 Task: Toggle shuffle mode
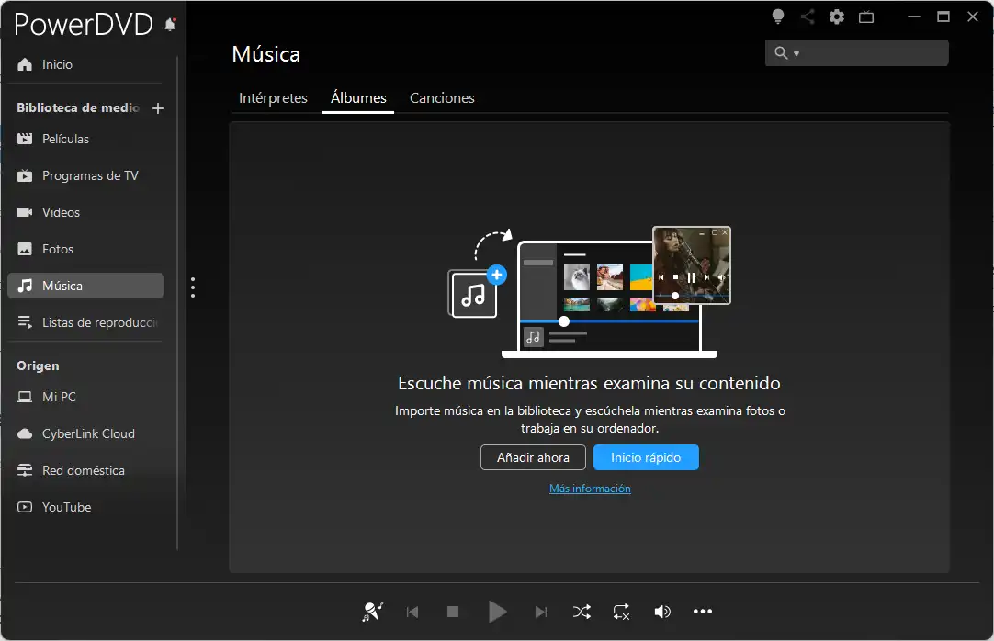coord(582,612)
